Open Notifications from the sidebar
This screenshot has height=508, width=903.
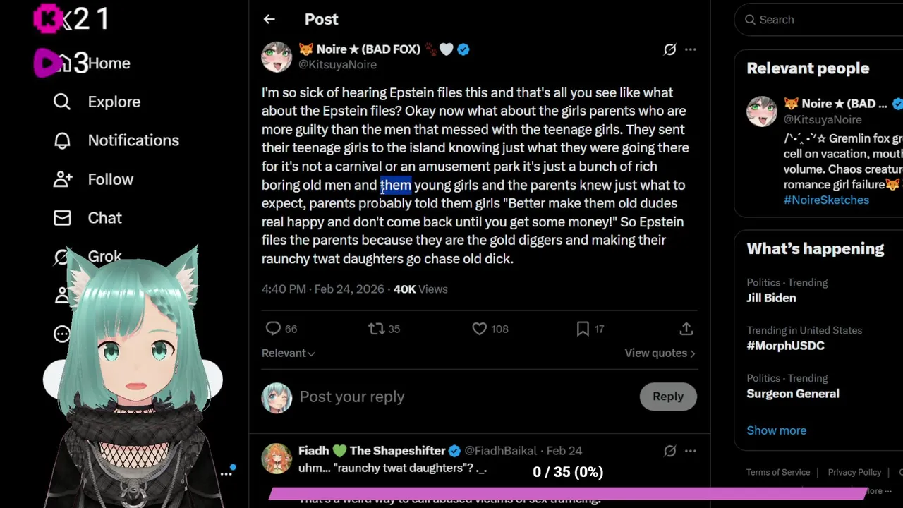point(133,140)
